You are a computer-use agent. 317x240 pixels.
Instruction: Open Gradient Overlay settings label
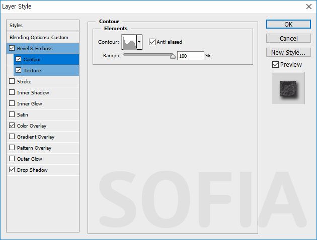(x=36, y=137)
